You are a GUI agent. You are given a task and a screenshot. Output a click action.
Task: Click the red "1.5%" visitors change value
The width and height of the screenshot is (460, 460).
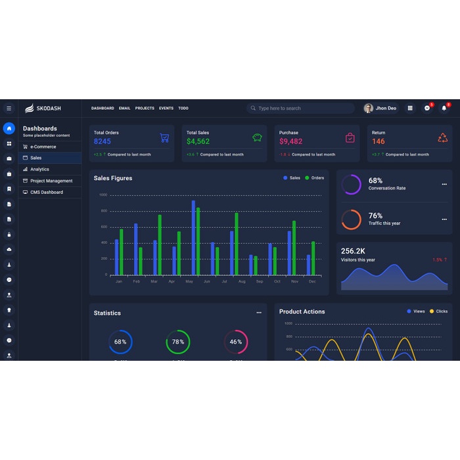pyautogui.click(x=437, y=260)
